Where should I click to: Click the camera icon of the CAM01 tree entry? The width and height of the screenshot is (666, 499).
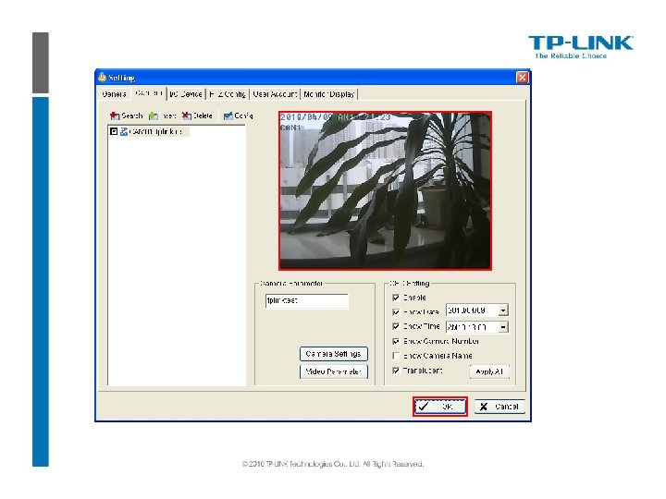[x=124, y=131]
